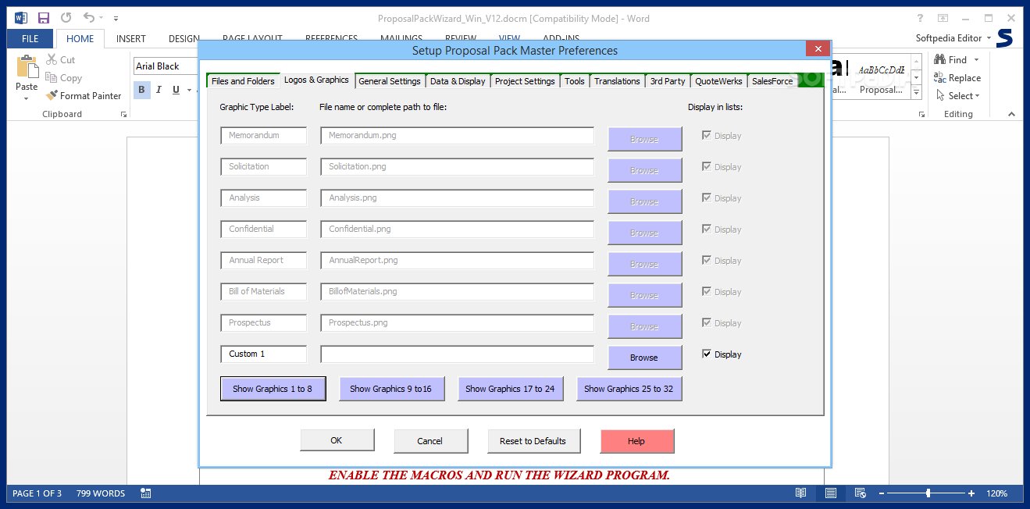Collapse the ribbon with the chevron arrow

1012,115
